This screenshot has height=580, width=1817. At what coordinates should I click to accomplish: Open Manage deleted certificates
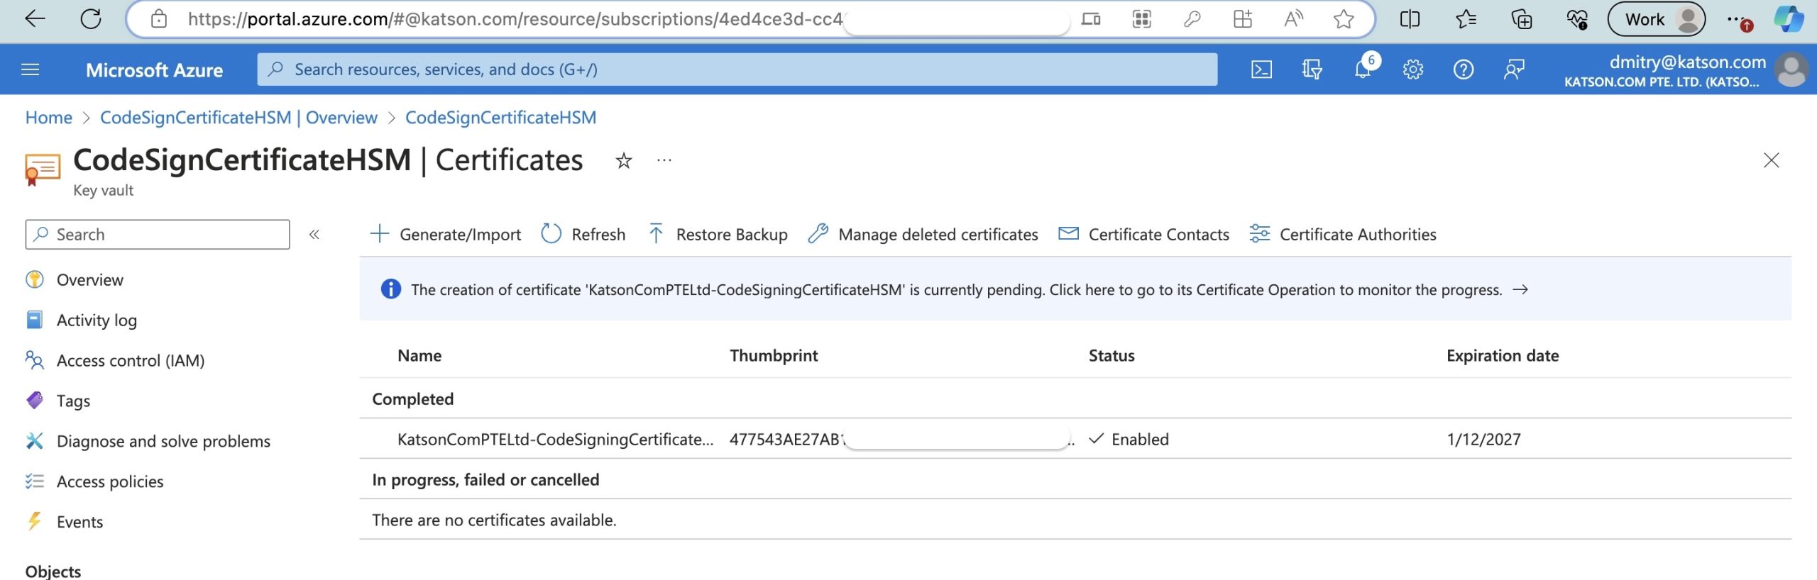click(923, 235)
